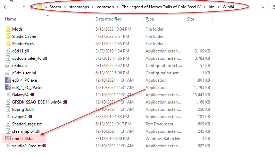The height and width of the screenshot is (156, 275).
Task: Expand chevron after Trails of Cold Steel IV breadcrumb
Action: click(205, 7)
